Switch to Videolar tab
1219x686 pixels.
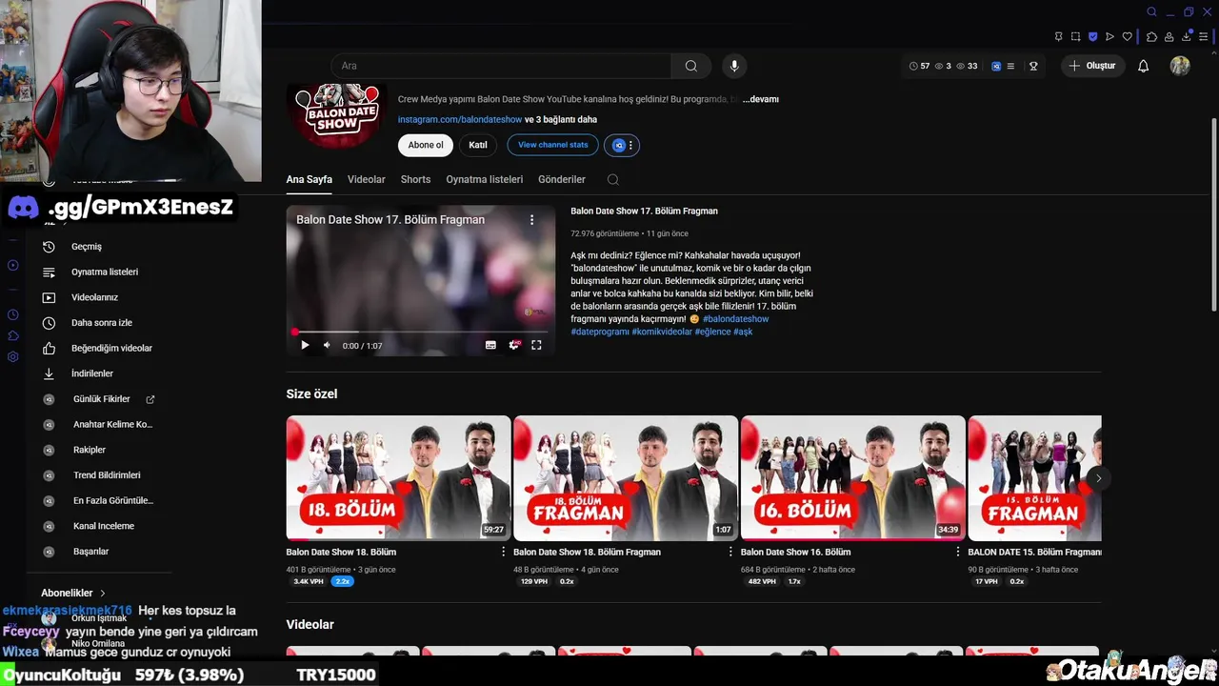pyautogui.click(x=367, y=179)
